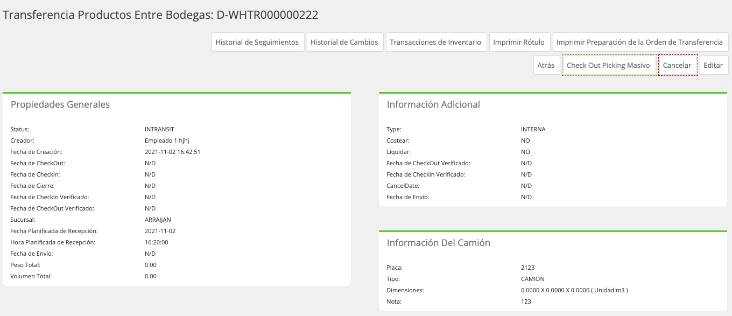Select the page title with D-WHTR000000222

(x=161, y=15)
